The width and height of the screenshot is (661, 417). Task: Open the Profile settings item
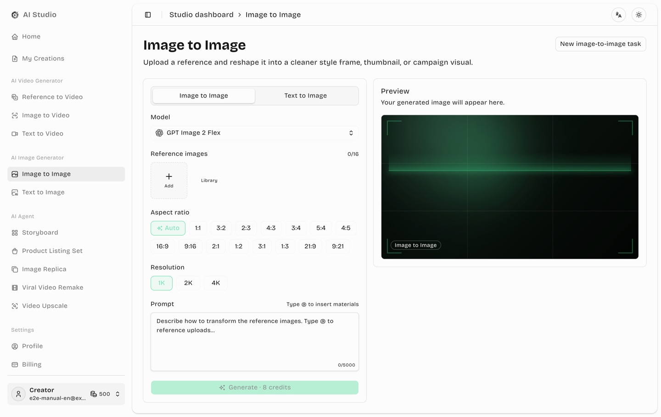(x=66, y=346)
